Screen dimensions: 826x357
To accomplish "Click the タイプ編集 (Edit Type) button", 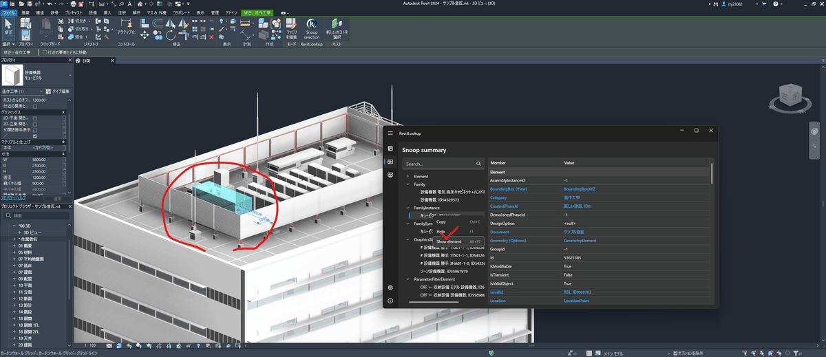I will 58,91.
